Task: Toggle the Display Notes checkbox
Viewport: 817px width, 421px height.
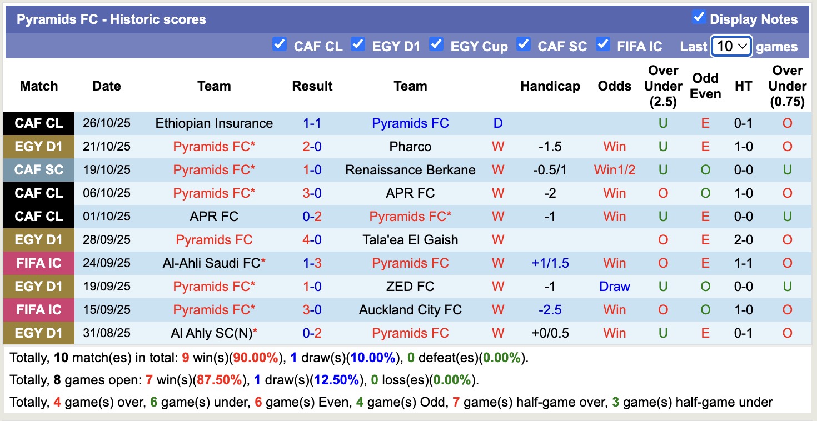Action: [699, 18]
